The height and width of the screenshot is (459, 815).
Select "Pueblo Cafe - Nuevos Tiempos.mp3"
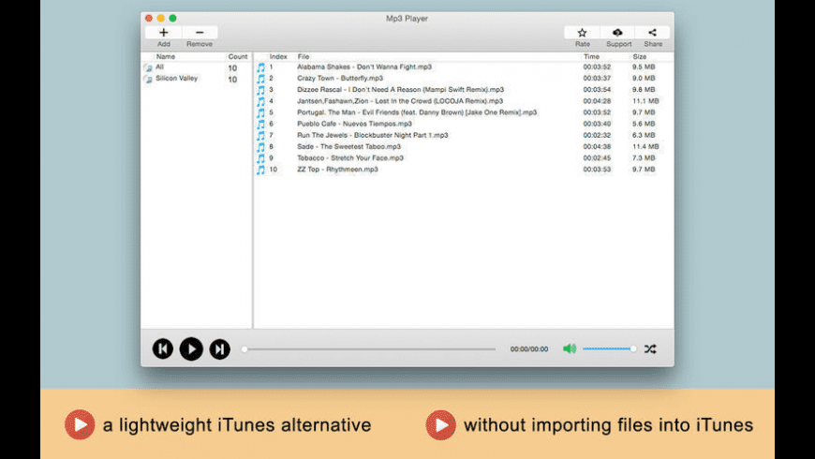(x=354, y=124)
